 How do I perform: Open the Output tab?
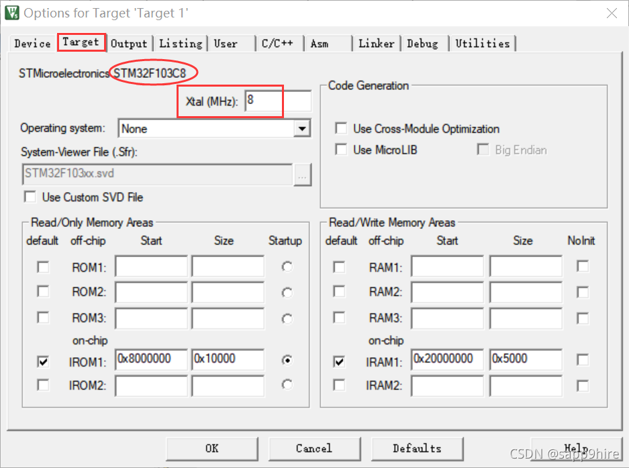pos(129,44)
